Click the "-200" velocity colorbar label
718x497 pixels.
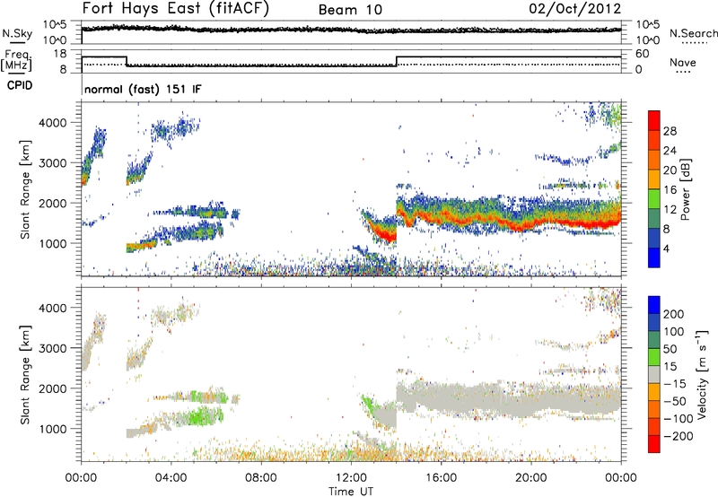(679, 436)
